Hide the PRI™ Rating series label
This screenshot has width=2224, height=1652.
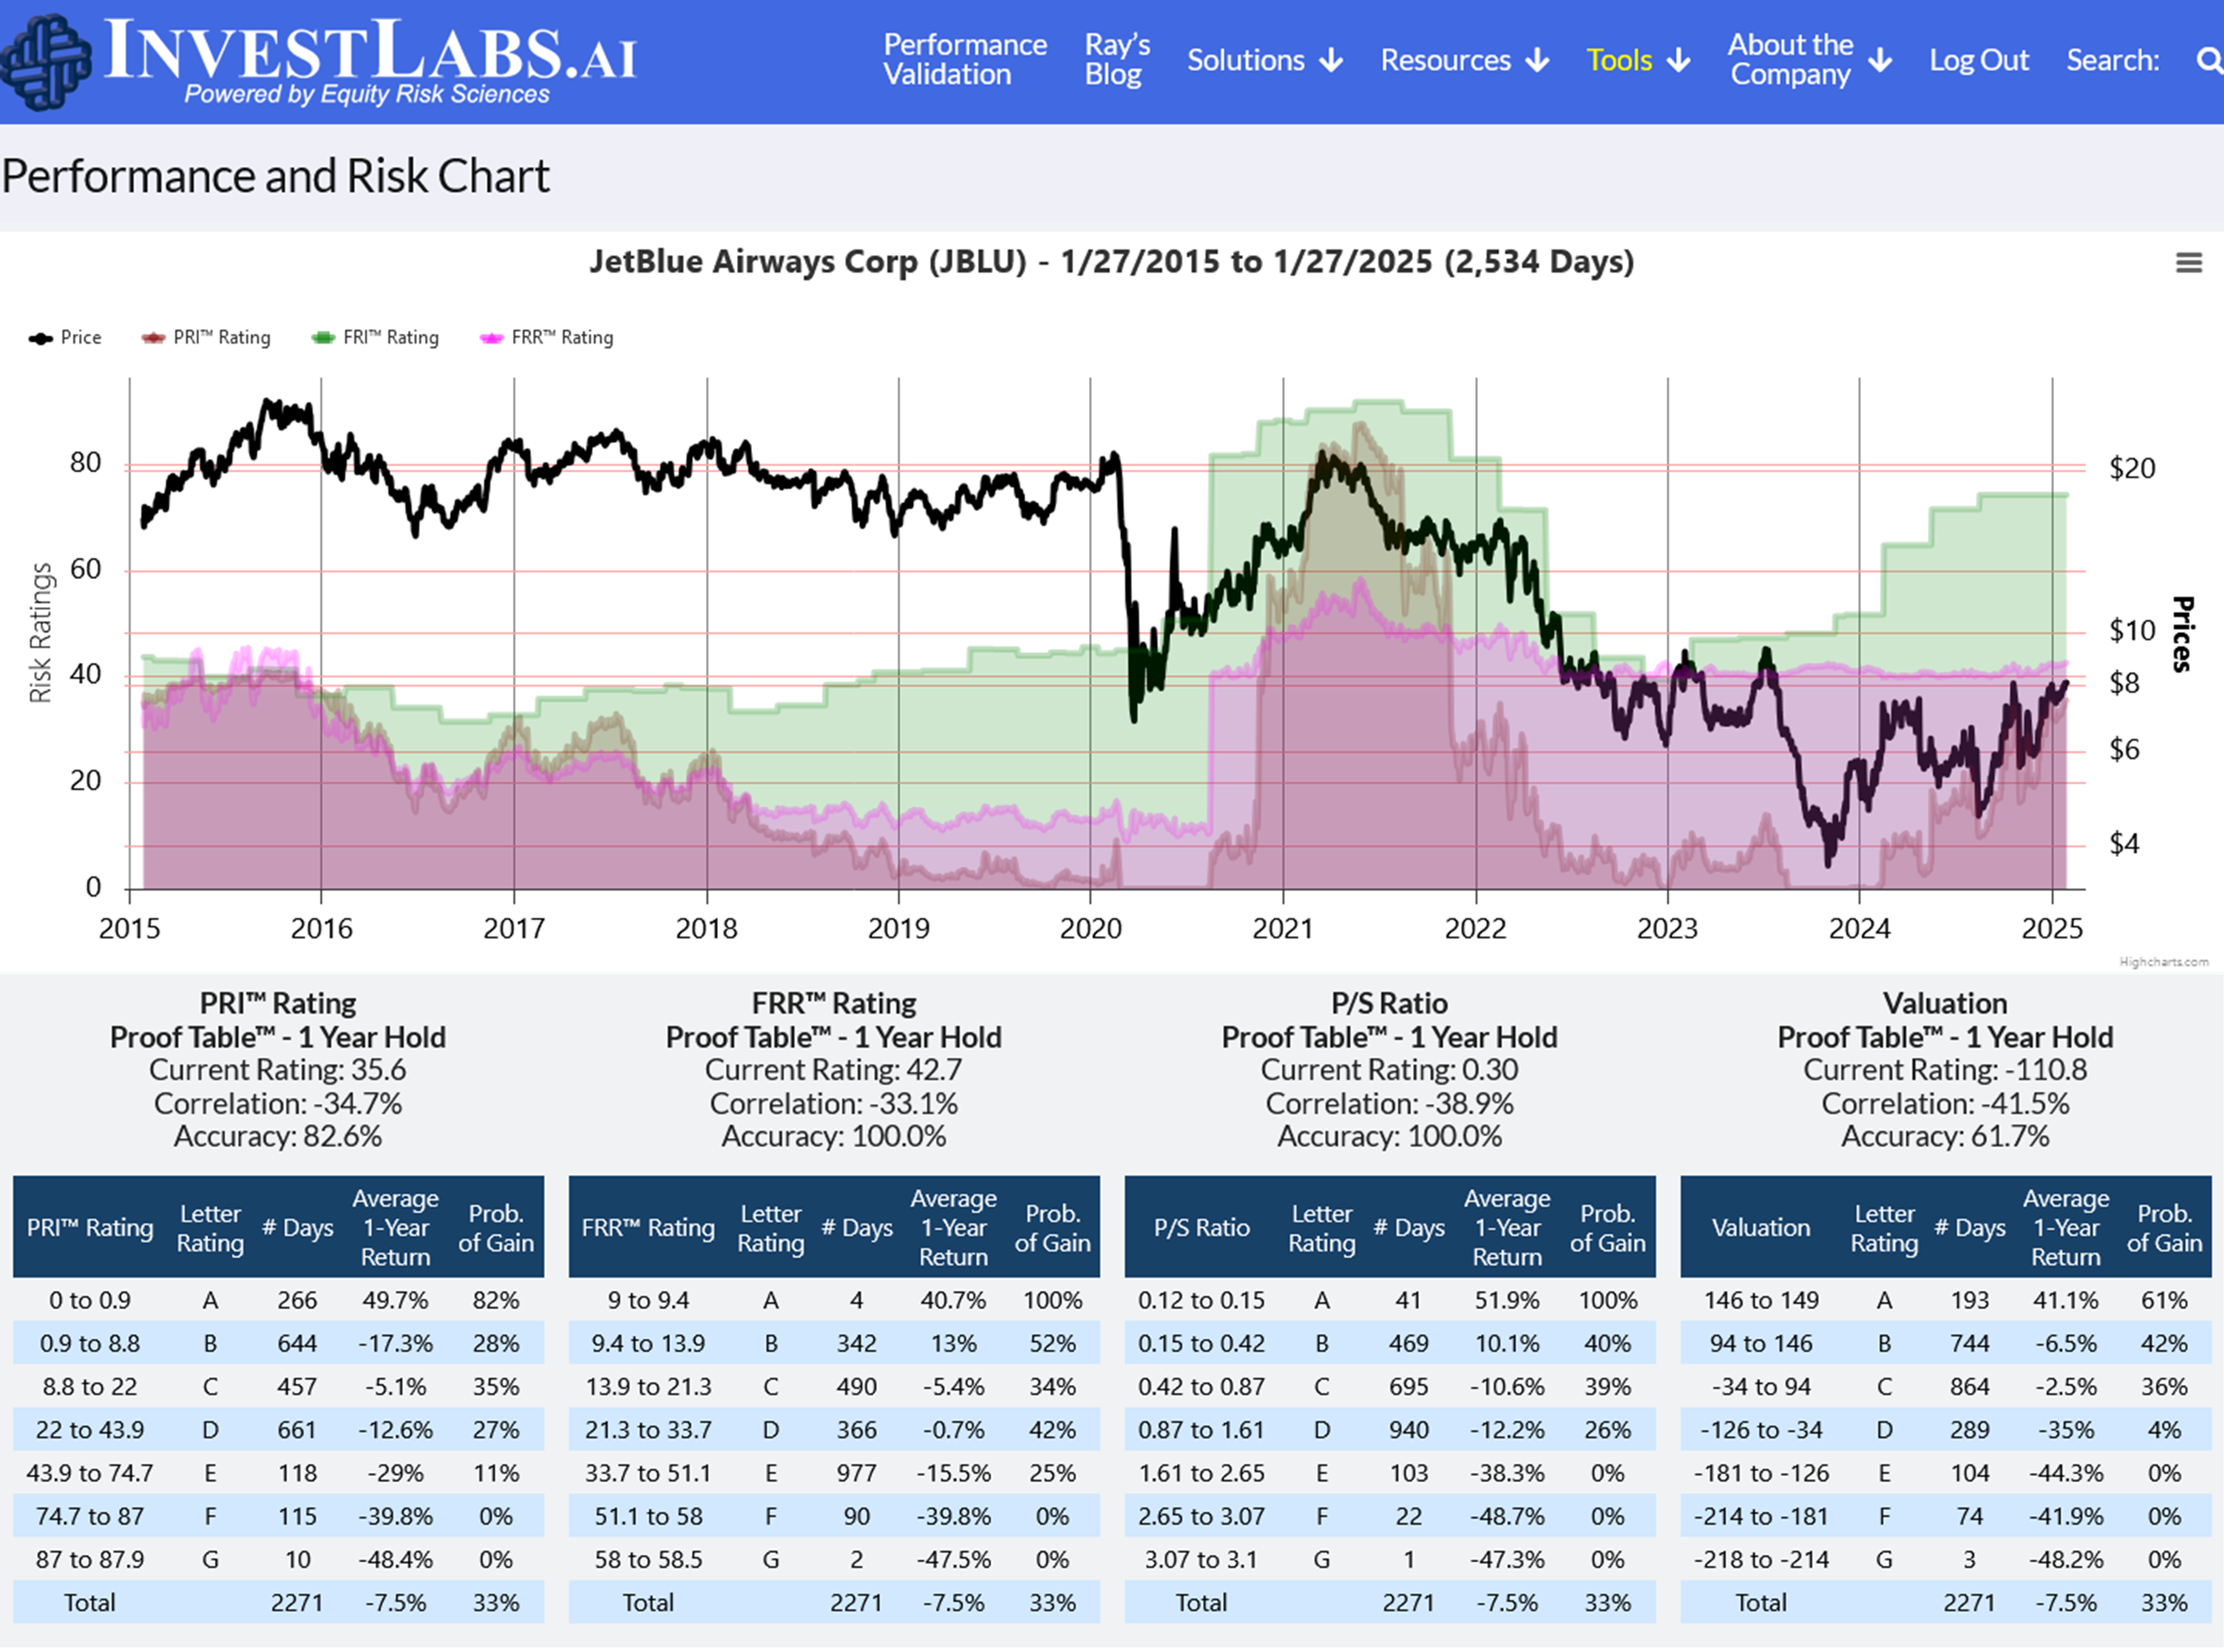pyautogui.click(x=221, y=338)
